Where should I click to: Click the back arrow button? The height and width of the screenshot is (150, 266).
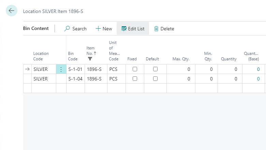click(x=12, y=11)
